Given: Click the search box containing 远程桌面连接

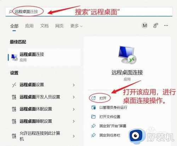Looking at the screenshot, I should tap(89, 12).
